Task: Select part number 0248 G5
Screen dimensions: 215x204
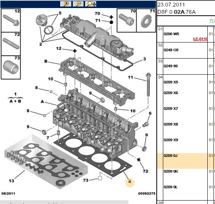Action: (171, 50)
